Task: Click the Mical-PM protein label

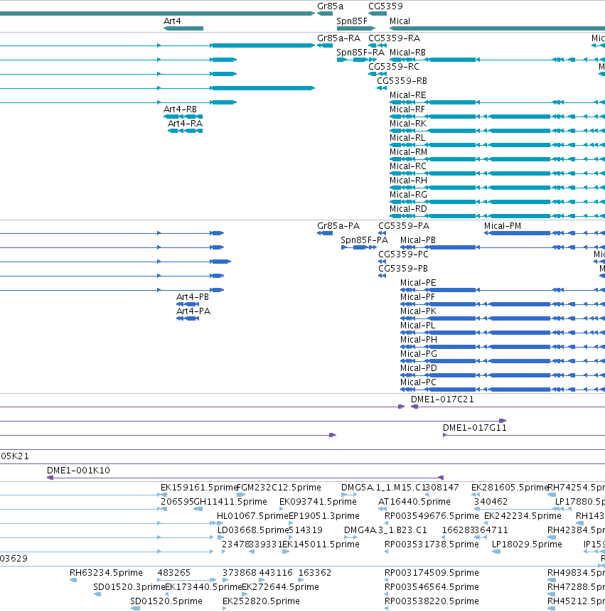Action: pos(503,226)
